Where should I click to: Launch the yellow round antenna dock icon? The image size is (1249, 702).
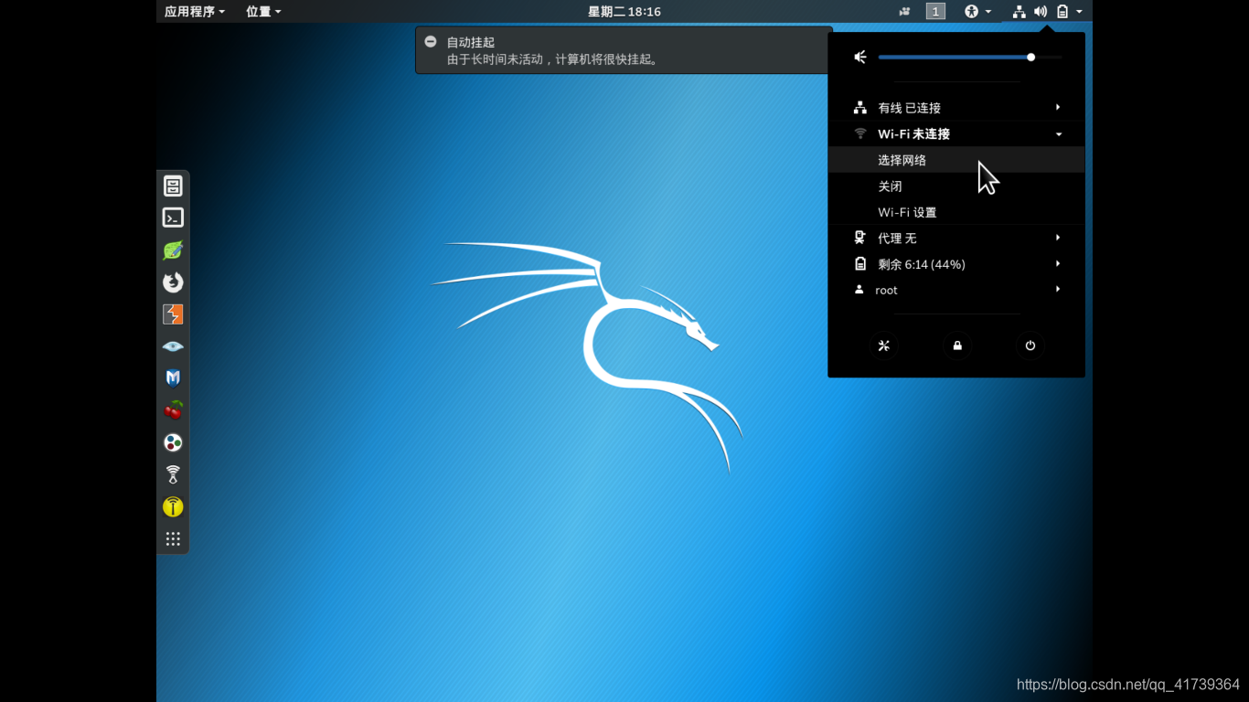(x=173, y=506)
